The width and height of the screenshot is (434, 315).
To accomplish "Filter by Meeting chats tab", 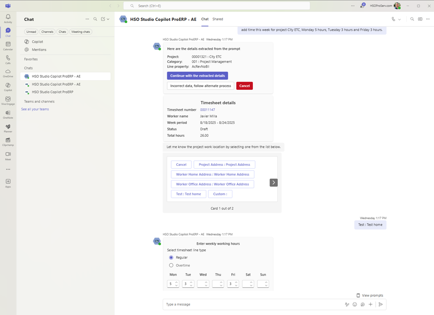I will (x=80, y=32).
